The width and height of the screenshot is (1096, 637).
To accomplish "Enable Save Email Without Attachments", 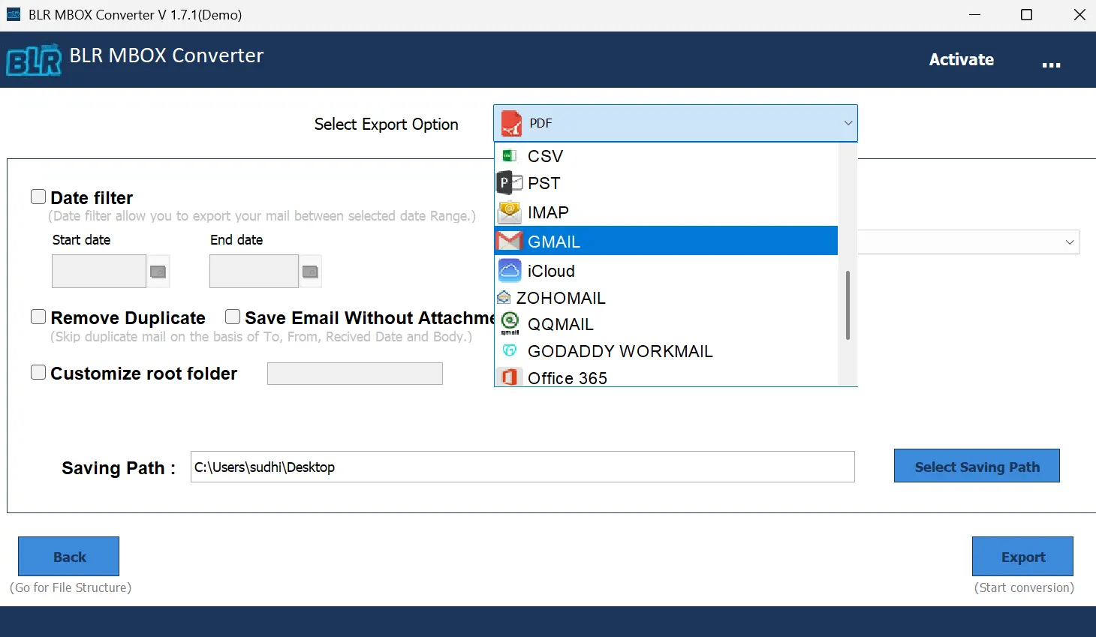I will pyautogui.click(x=232, y=316).
